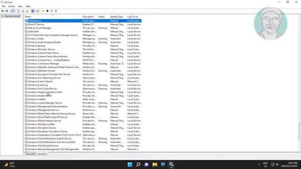
Task: Click the Stop Service square button
Action: [48, 11]
